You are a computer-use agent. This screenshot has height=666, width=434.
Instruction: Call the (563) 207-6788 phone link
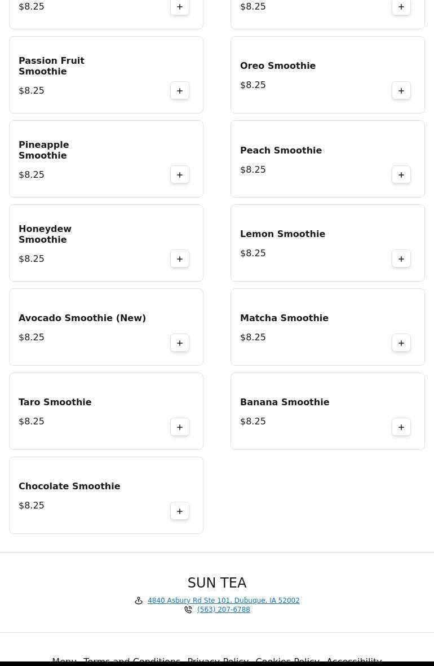[224, 610]
